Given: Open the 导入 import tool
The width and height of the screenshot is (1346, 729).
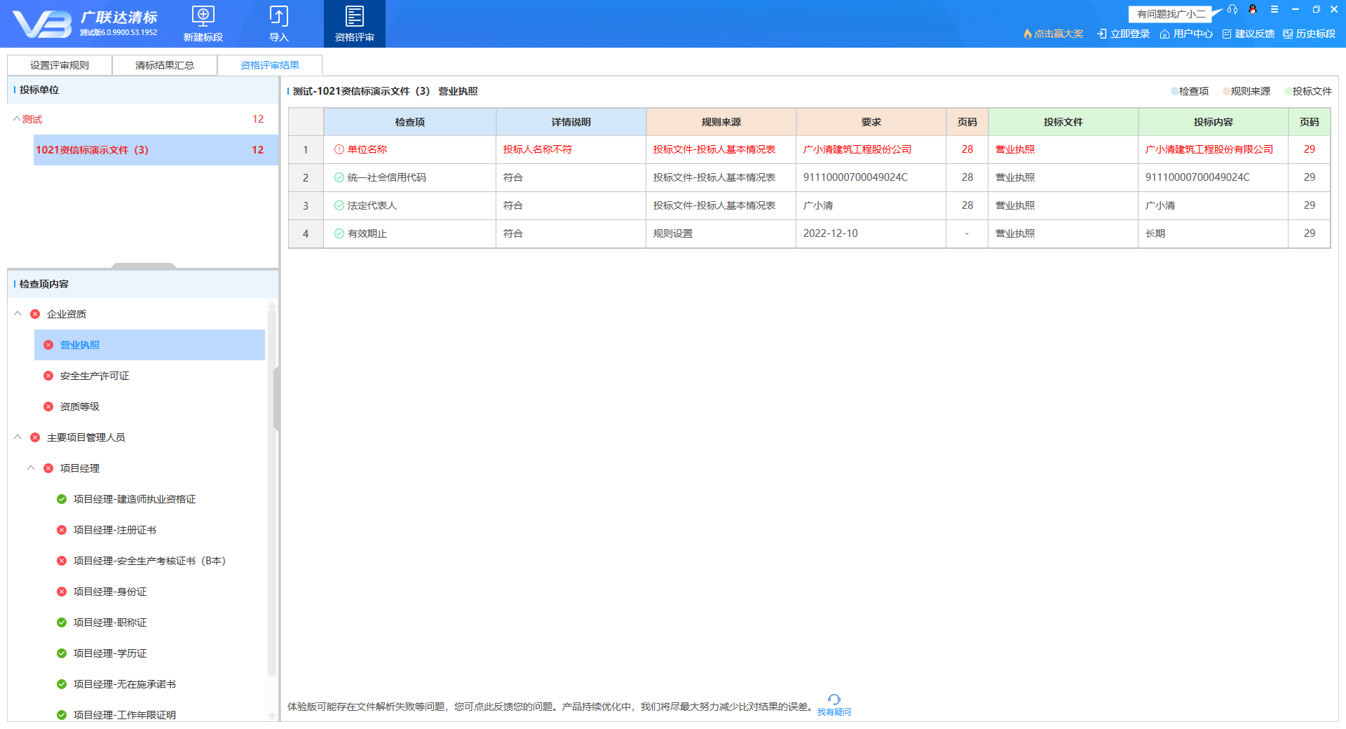Looking at the screenshot, I should pos(279,24).
